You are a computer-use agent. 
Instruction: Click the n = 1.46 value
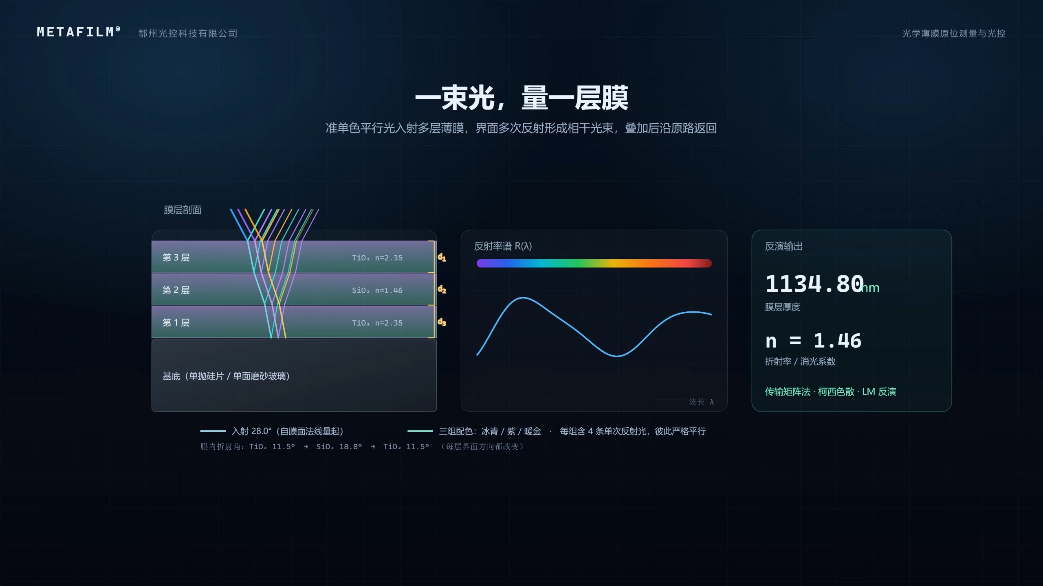(x=813, y=341)
